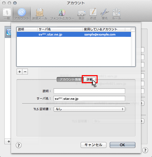Open the 一般 (General) preferences pane
The width and height of the screenshot is (152, 157).
[x=7, y=14]
